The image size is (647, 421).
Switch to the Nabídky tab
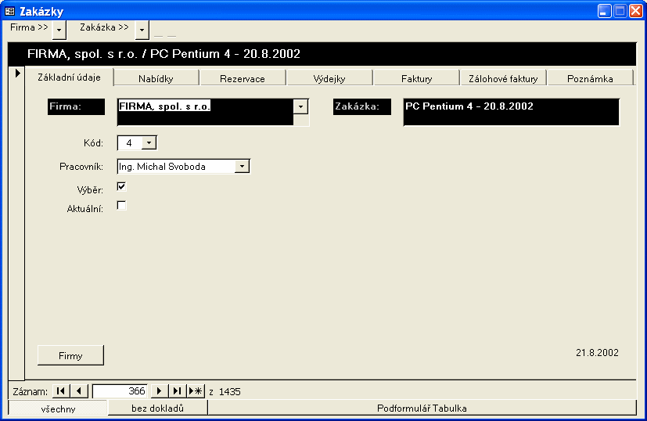point(156,78)
